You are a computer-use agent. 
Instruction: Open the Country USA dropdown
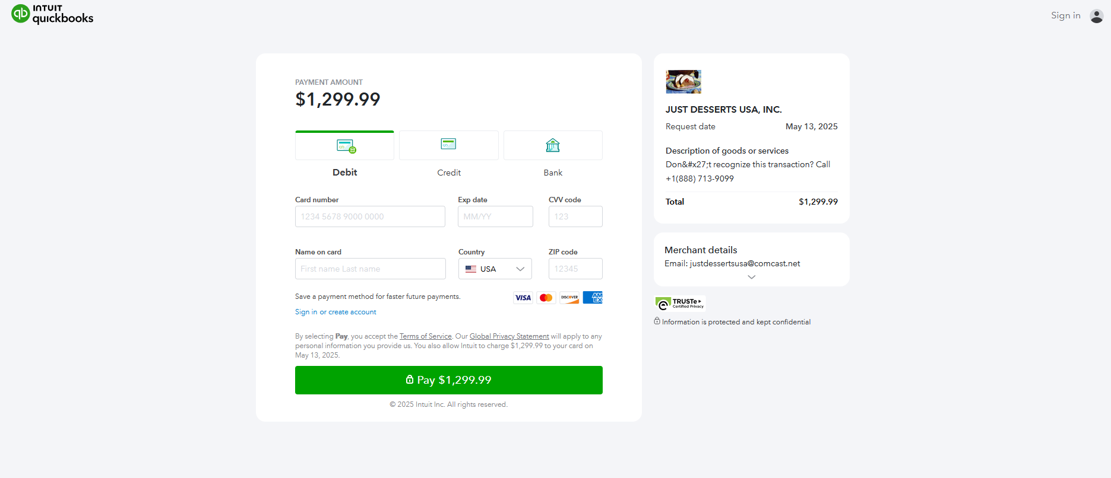point(495,269)
